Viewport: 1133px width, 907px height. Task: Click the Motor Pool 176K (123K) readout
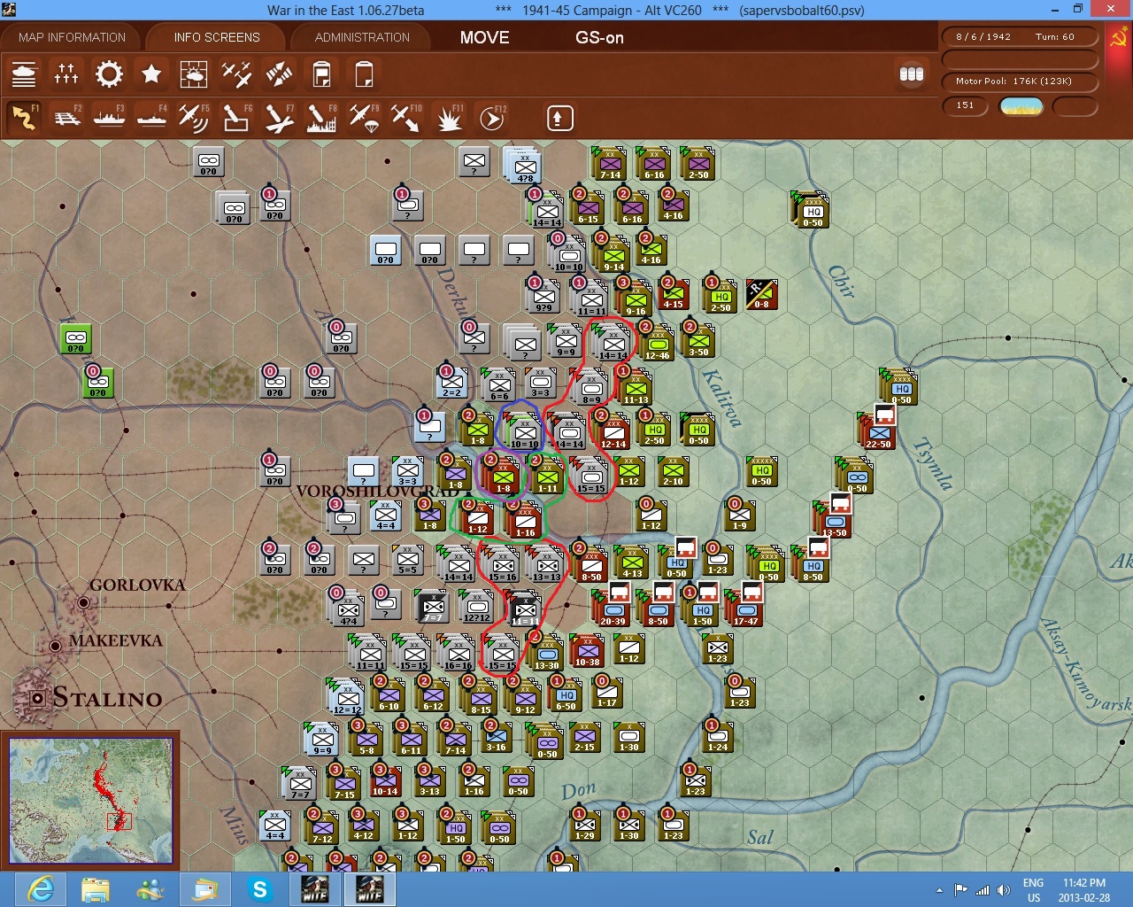click(1020, 81)
